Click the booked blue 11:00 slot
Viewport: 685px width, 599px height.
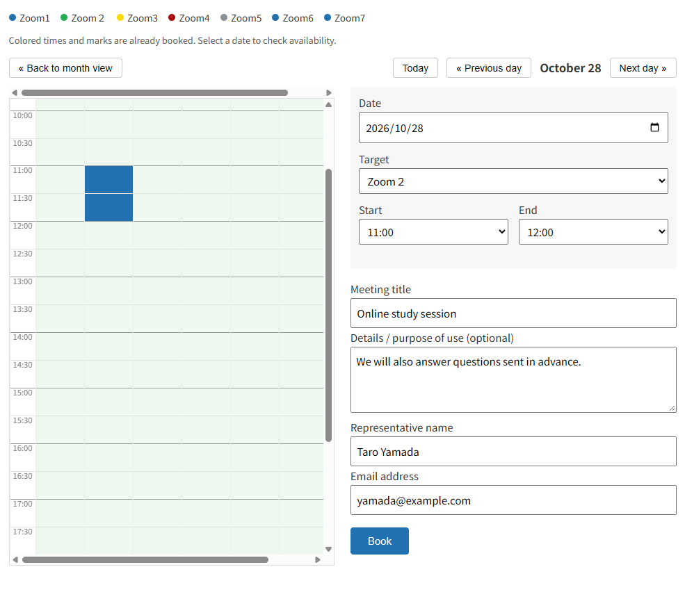(108, 179)
